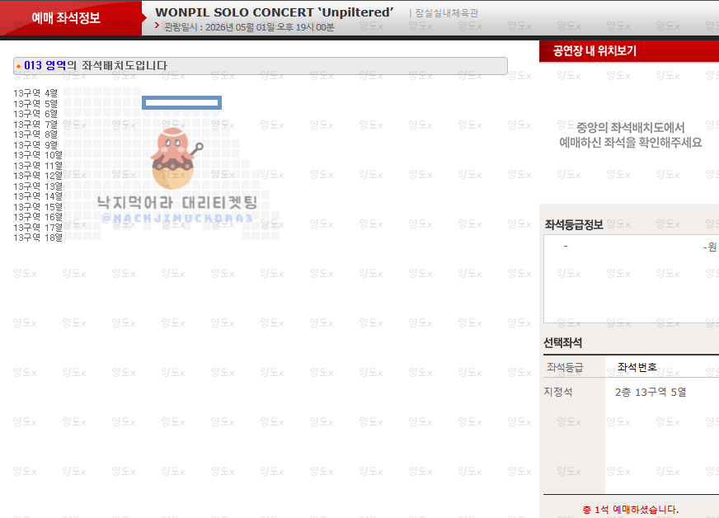Click row label 13구역 12열

pos(38,176)
